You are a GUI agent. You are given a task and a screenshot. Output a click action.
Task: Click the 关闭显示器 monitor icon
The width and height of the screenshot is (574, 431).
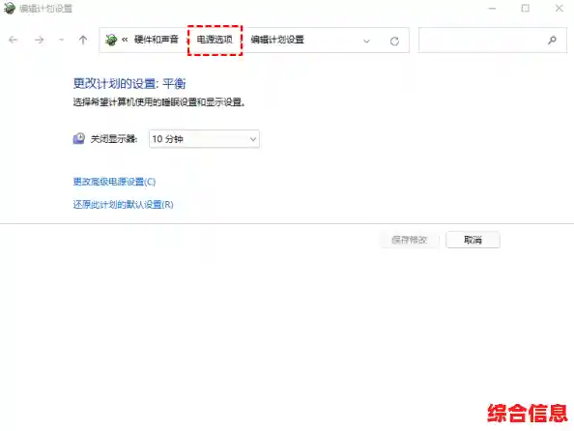pos(78,138)
